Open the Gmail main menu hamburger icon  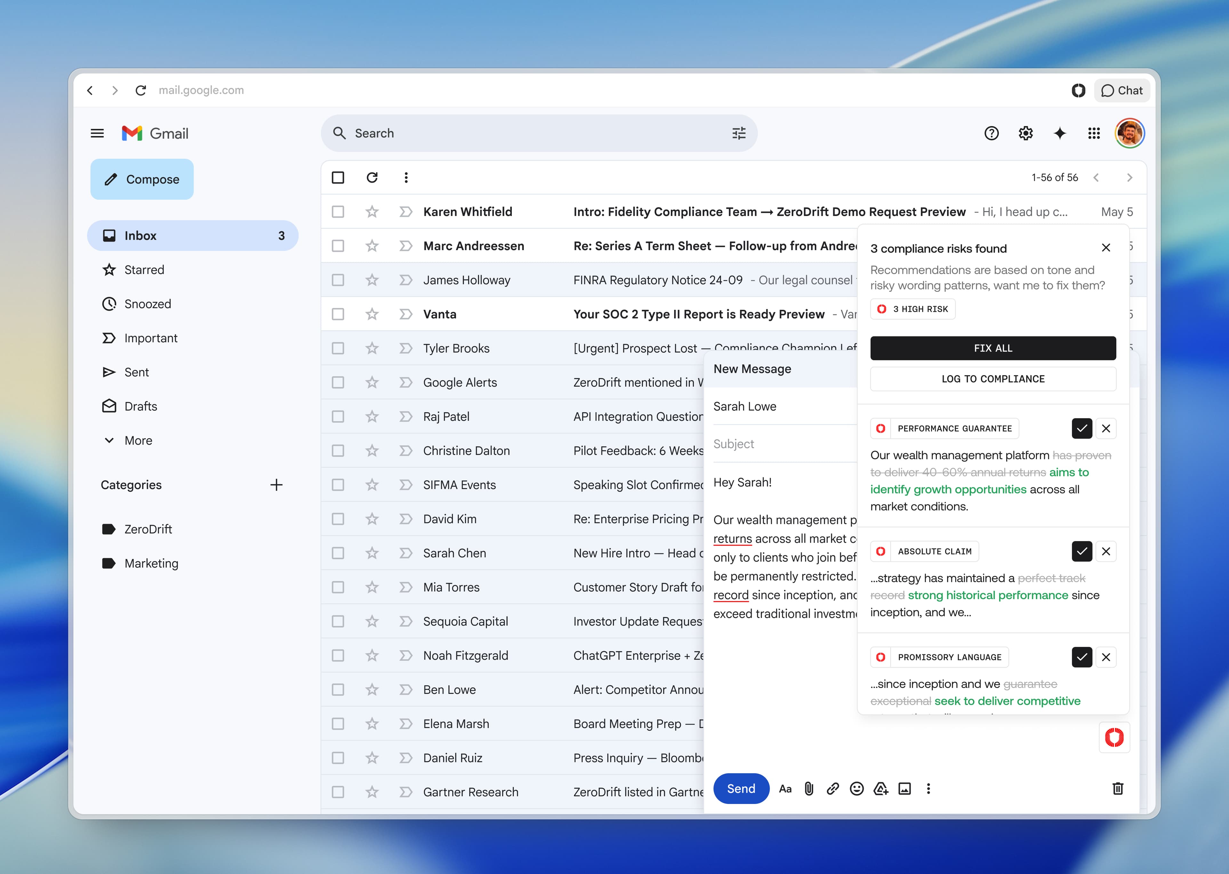97,133
